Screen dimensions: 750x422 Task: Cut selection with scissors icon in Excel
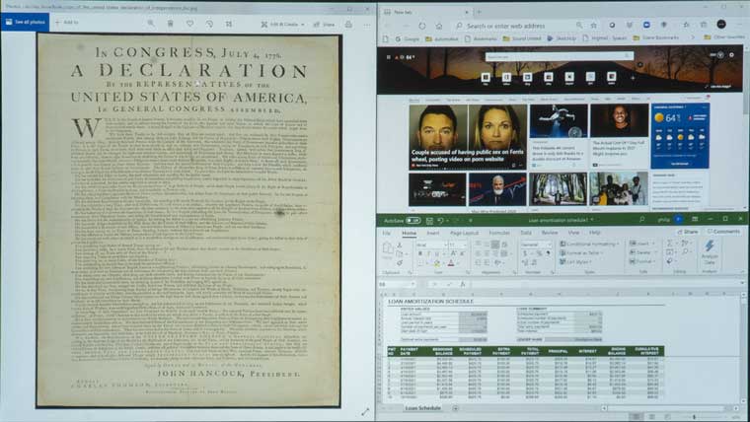click(400, 246)
